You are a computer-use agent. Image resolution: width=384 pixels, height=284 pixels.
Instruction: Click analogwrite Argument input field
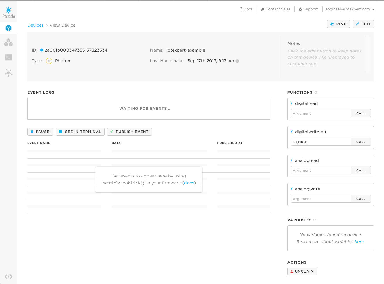pyautogui.click(x=321, y=199)
